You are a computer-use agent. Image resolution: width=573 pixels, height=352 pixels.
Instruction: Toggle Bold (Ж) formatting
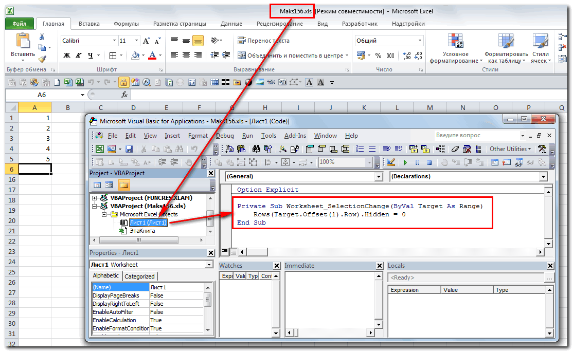tap(67, 55)
